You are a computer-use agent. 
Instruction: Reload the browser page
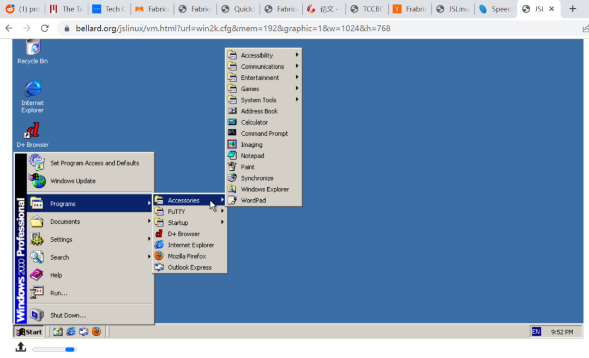[45, 28]
